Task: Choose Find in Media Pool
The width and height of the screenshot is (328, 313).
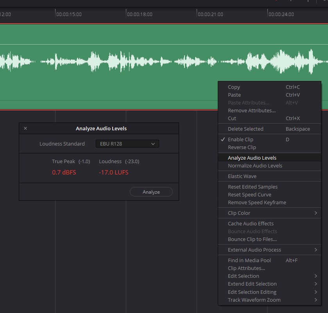Action: (x=269, y=260)
